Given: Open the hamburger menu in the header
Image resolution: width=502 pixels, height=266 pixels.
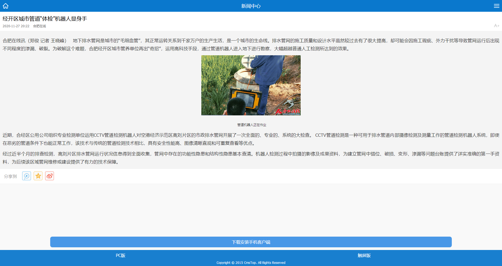Looking at the screenshot, I should point(496,6).
